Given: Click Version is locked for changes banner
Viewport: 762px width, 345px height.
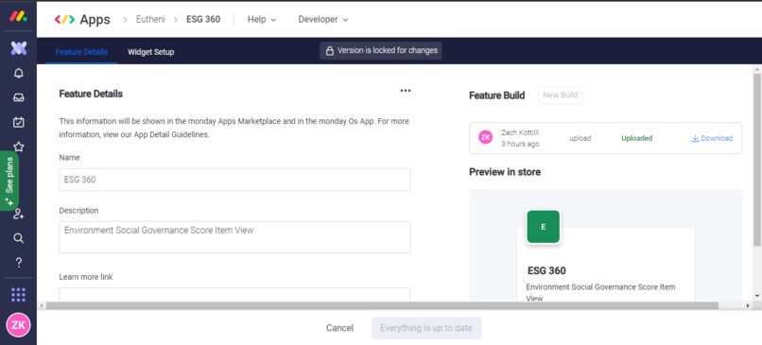Looking at the screenshot, I should pyautogui.click(x=380, y=50).
